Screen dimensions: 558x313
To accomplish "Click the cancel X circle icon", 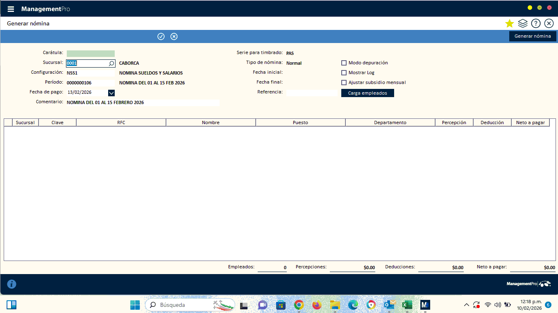I will pos(174,36).
